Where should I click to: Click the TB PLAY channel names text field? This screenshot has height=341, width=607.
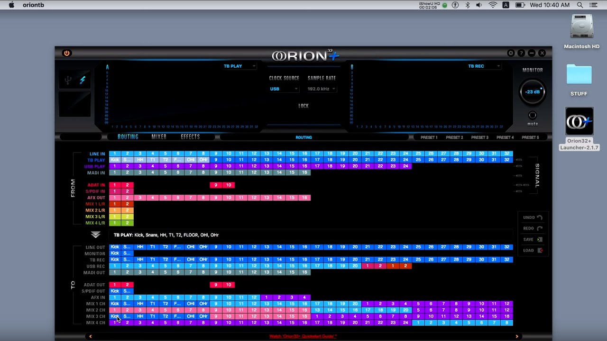(311, 235)
